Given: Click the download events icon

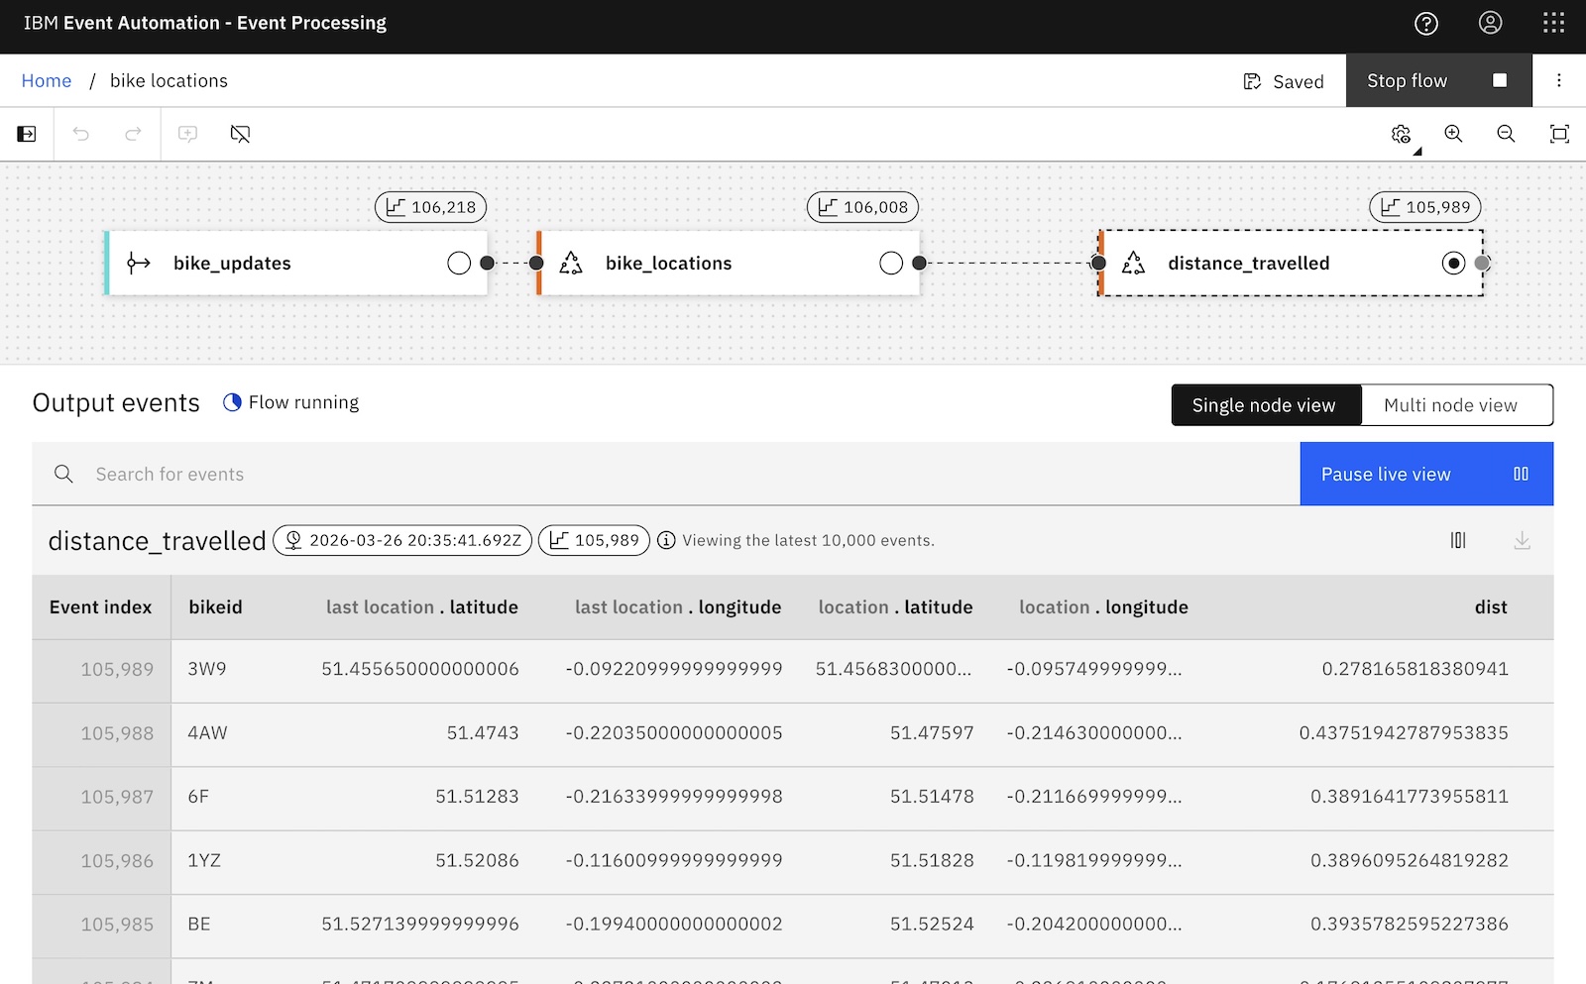Looking at the screenshot, I should click(x=1522, y=540).
